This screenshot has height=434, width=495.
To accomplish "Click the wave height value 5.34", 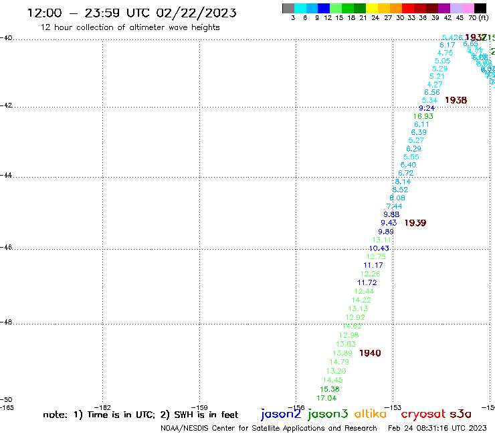I will click(429, 100).
